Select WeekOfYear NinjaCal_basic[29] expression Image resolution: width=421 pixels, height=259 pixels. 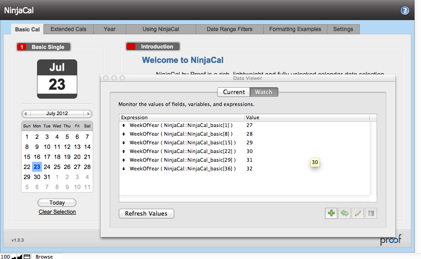[182, 160]
